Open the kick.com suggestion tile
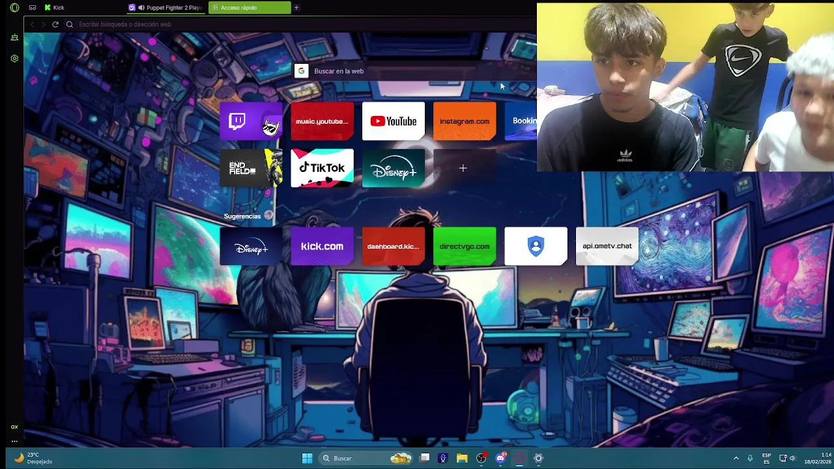 pos(322,246)
